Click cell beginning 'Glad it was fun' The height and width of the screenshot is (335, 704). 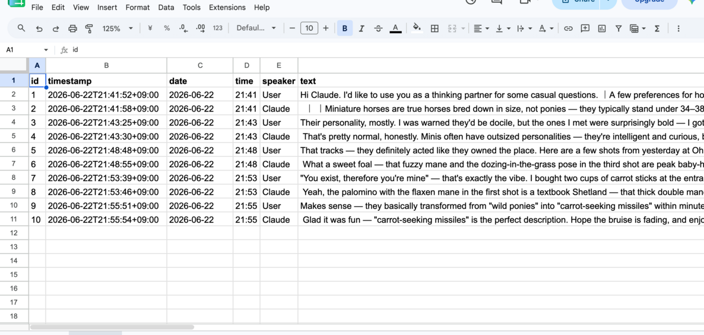pyautogui.click(x=501, y=220)
